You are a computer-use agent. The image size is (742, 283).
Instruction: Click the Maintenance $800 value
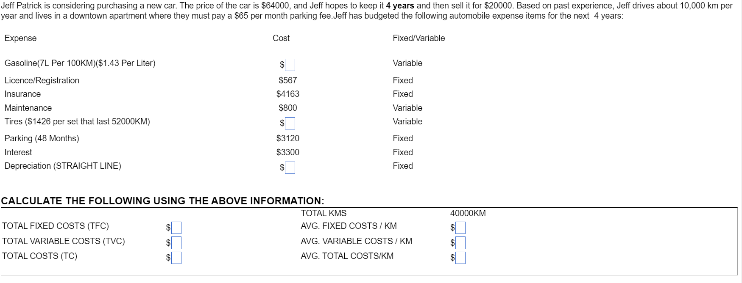(287, 108)
